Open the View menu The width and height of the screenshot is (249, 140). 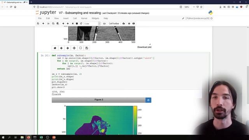pos(56,18)
